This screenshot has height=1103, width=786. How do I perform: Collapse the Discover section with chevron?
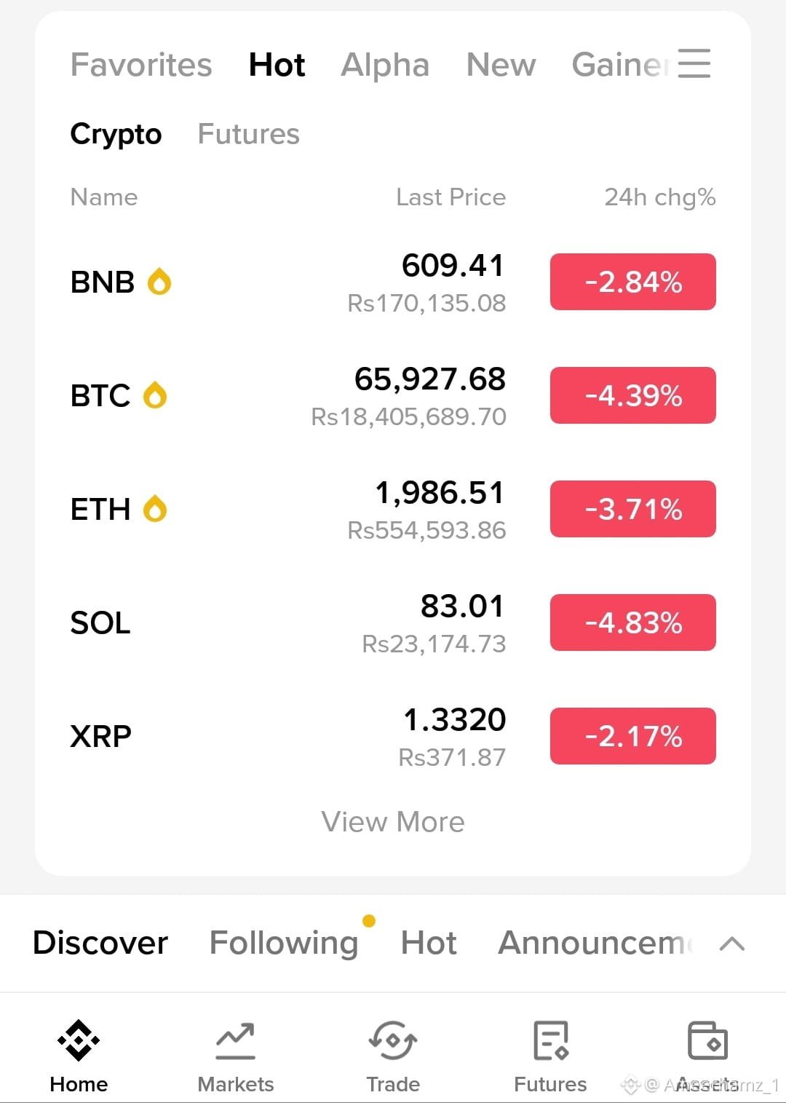[x=731, y=944]
